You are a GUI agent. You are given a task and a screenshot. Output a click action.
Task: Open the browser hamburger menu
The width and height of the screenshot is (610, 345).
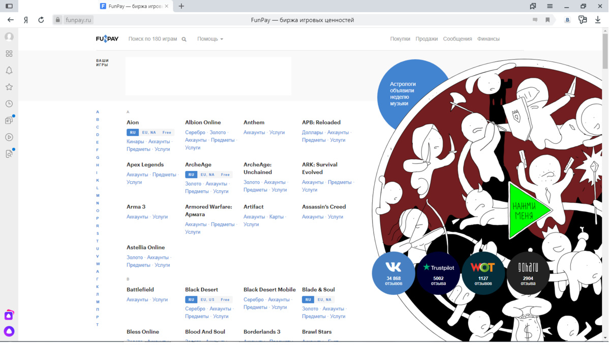[x=550, y=6]
